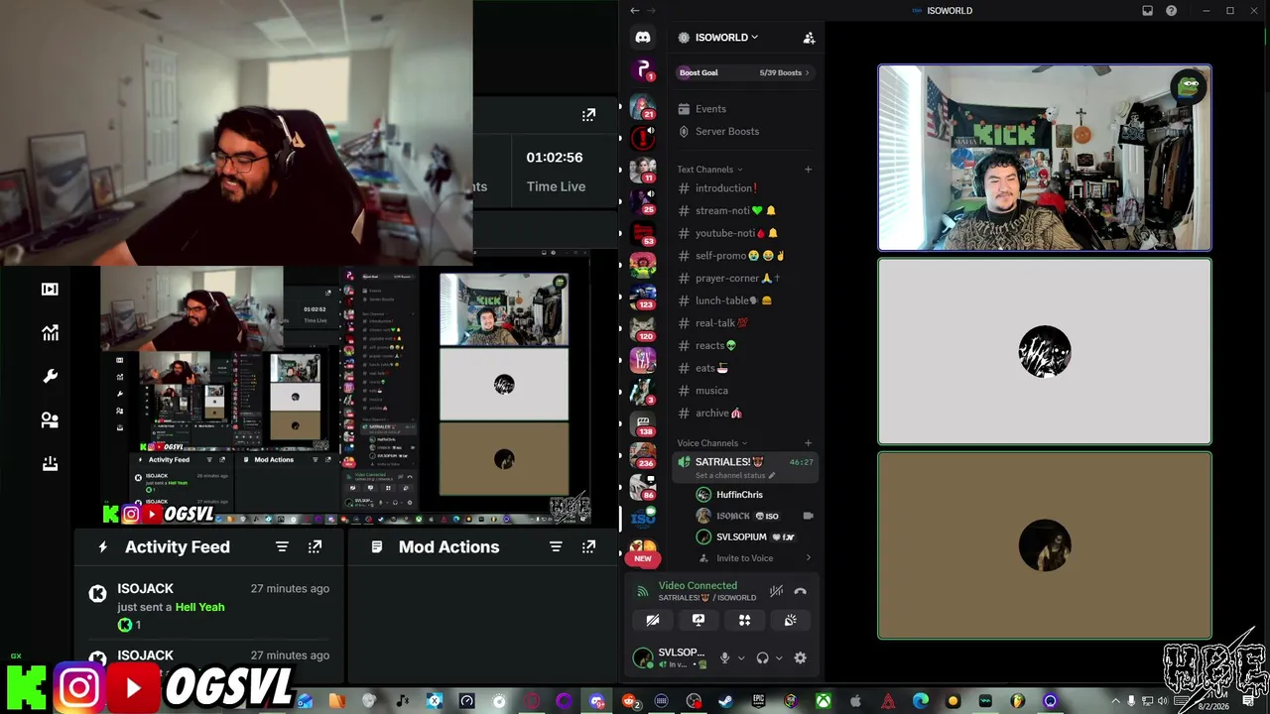This screenshot has height=714, width=1270.
Task: Open the Discord soundboard
Action: pos(790,620)
